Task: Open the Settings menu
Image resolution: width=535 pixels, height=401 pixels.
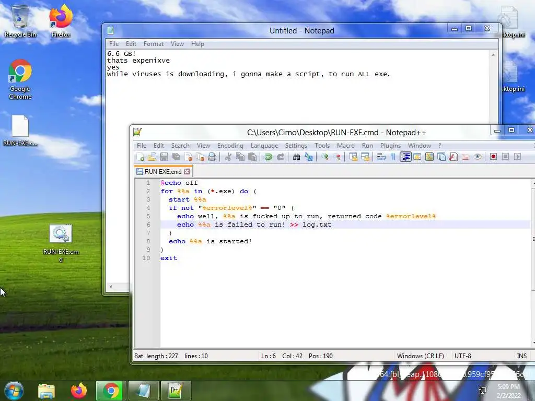Action: 296,146
